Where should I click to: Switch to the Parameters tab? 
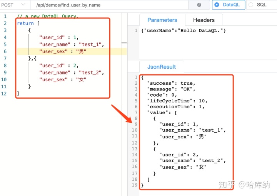(162, 20)
